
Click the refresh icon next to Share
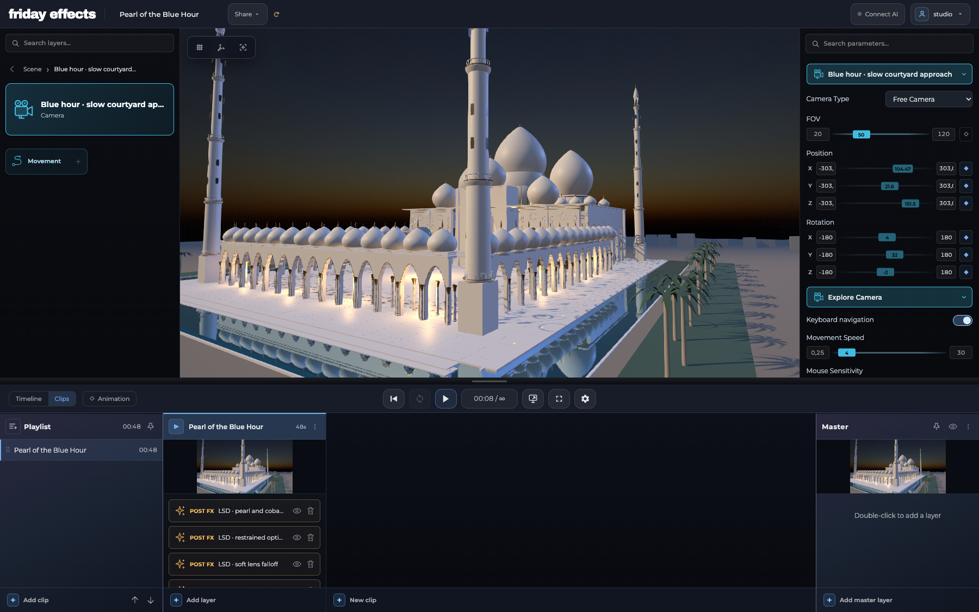coord(276,15)
